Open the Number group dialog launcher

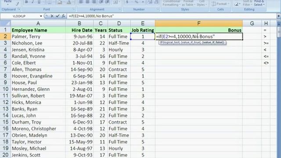point(158,9)
